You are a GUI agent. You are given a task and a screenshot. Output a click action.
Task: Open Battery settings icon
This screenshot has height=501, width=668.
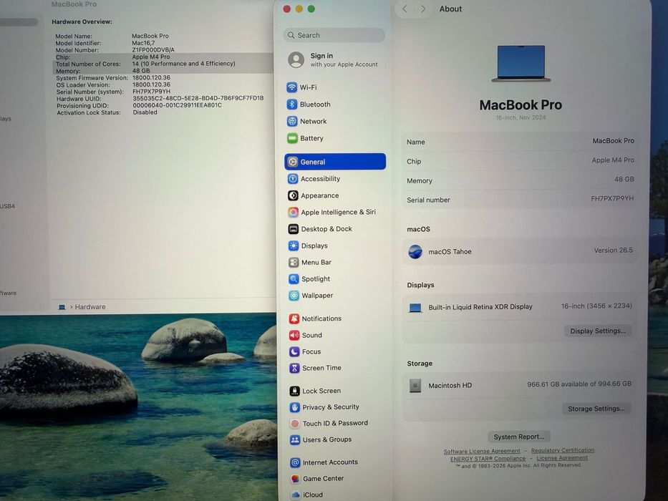pos(292,138)
